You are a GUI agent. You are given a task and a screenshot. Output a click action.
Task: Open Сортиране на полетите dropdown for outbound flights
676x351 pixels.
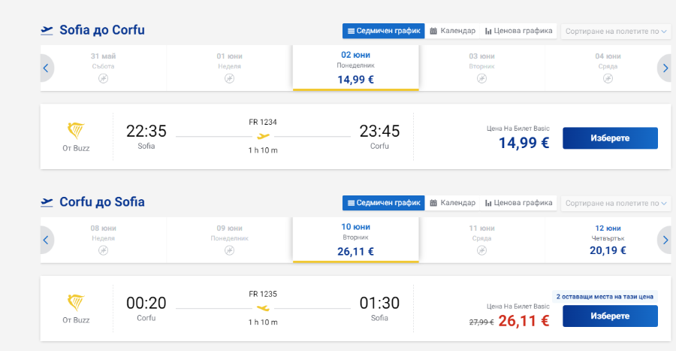point(616,31)
